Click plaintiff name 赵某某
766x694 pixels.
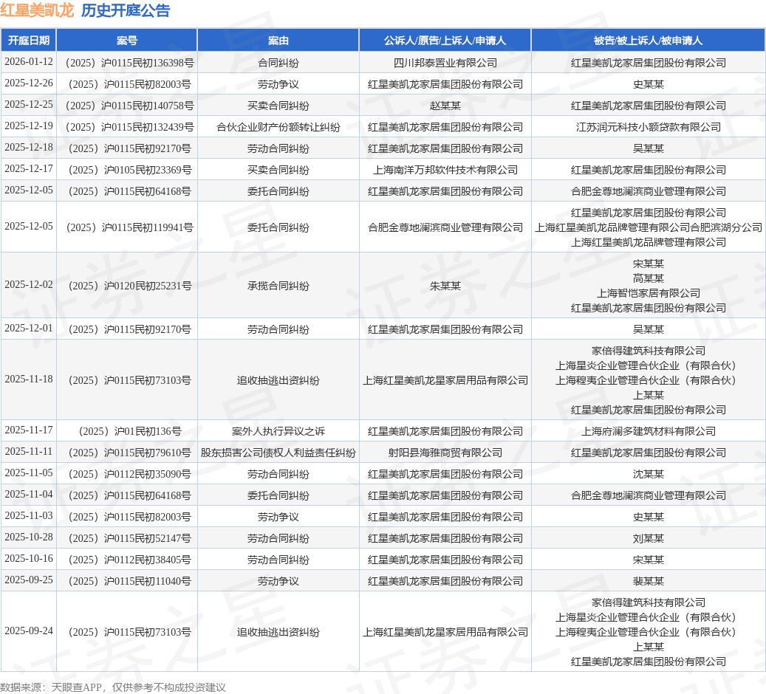(x=445, y=106)
